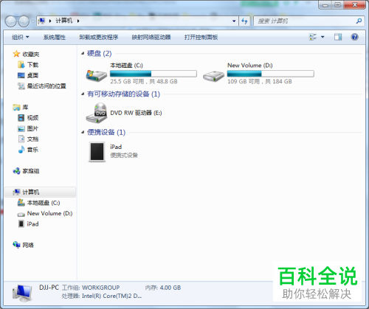The image size is (369, 309).
Task: Select the DVD RW 驱动器 (E:) icon
Action: (96, 113)
